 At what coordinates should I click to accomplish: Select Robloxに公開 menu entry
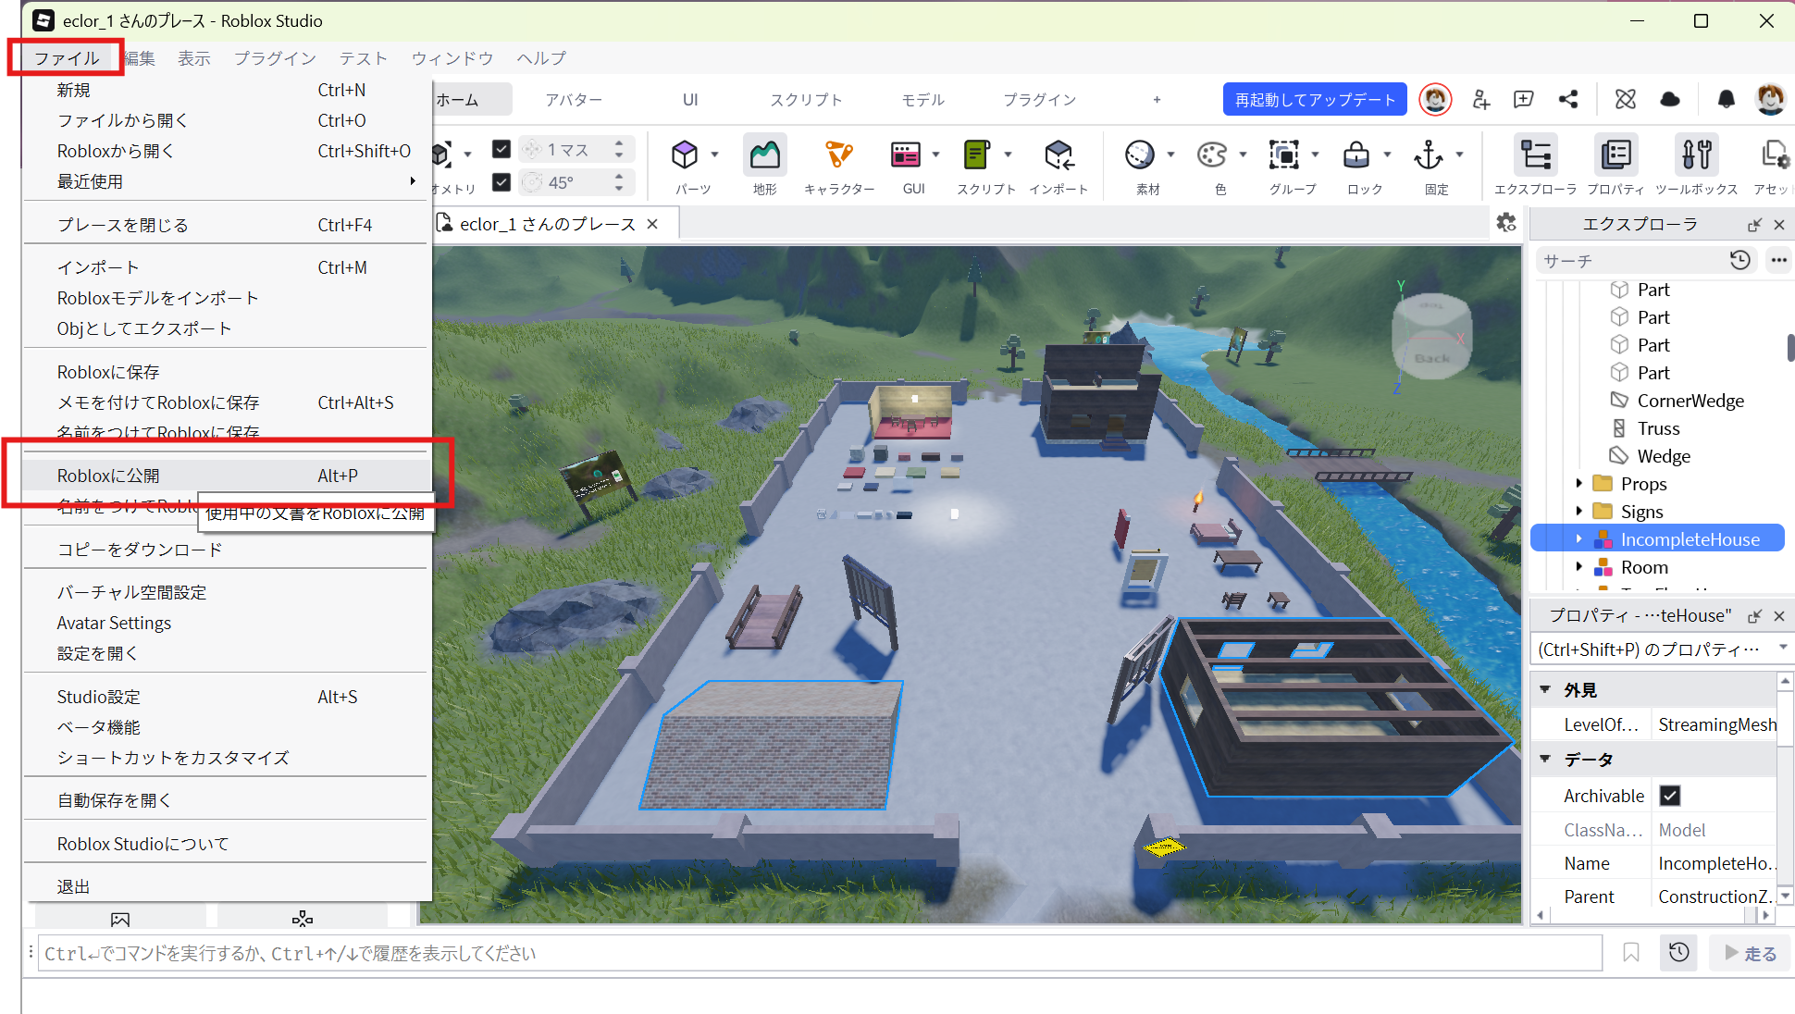(228, 476)
